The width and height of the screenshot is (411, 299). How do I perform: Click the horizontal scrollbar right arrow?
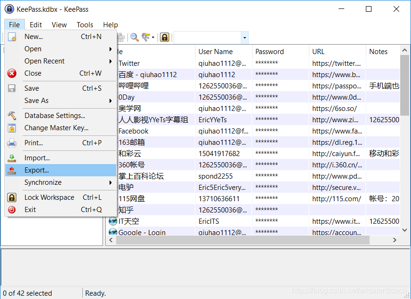[x=395, y=240]
